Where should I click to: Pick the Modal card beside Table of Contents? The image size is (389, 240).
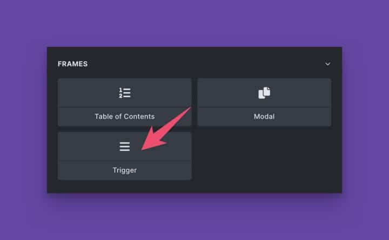coord(264,102)
